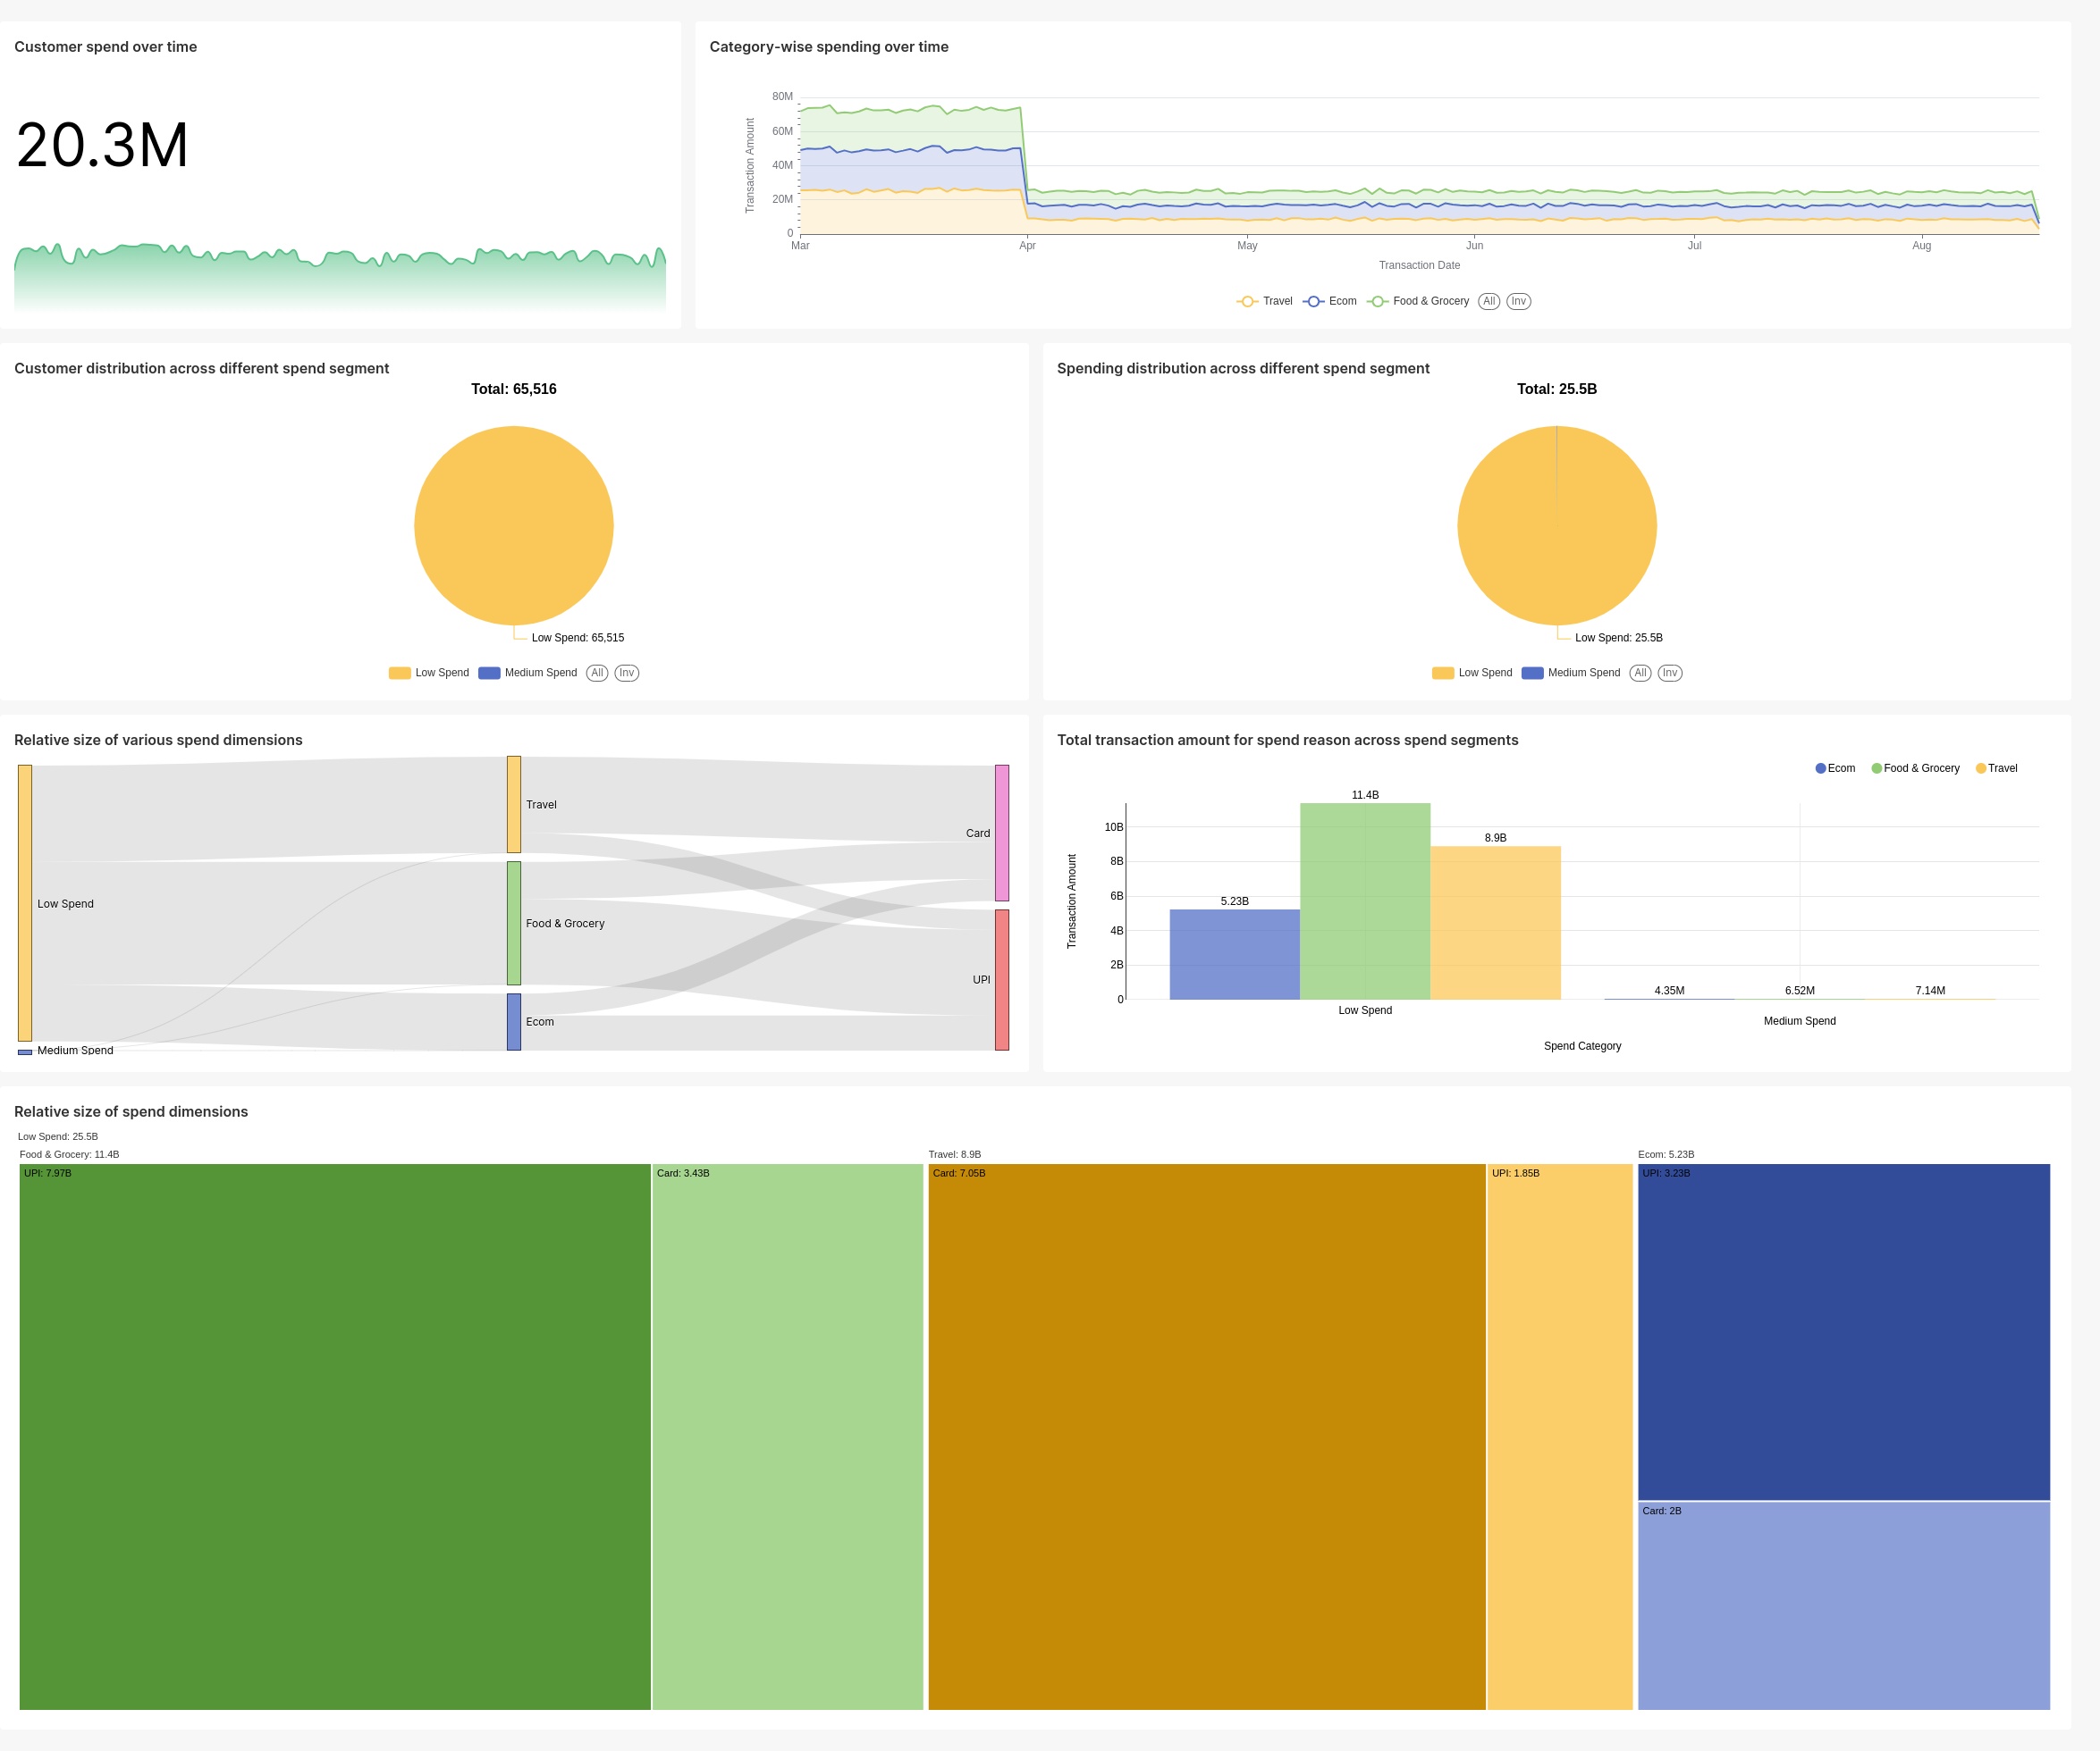
Task: Toggle Low Spend in customer distribution pie legend
Action: [428, 673]
